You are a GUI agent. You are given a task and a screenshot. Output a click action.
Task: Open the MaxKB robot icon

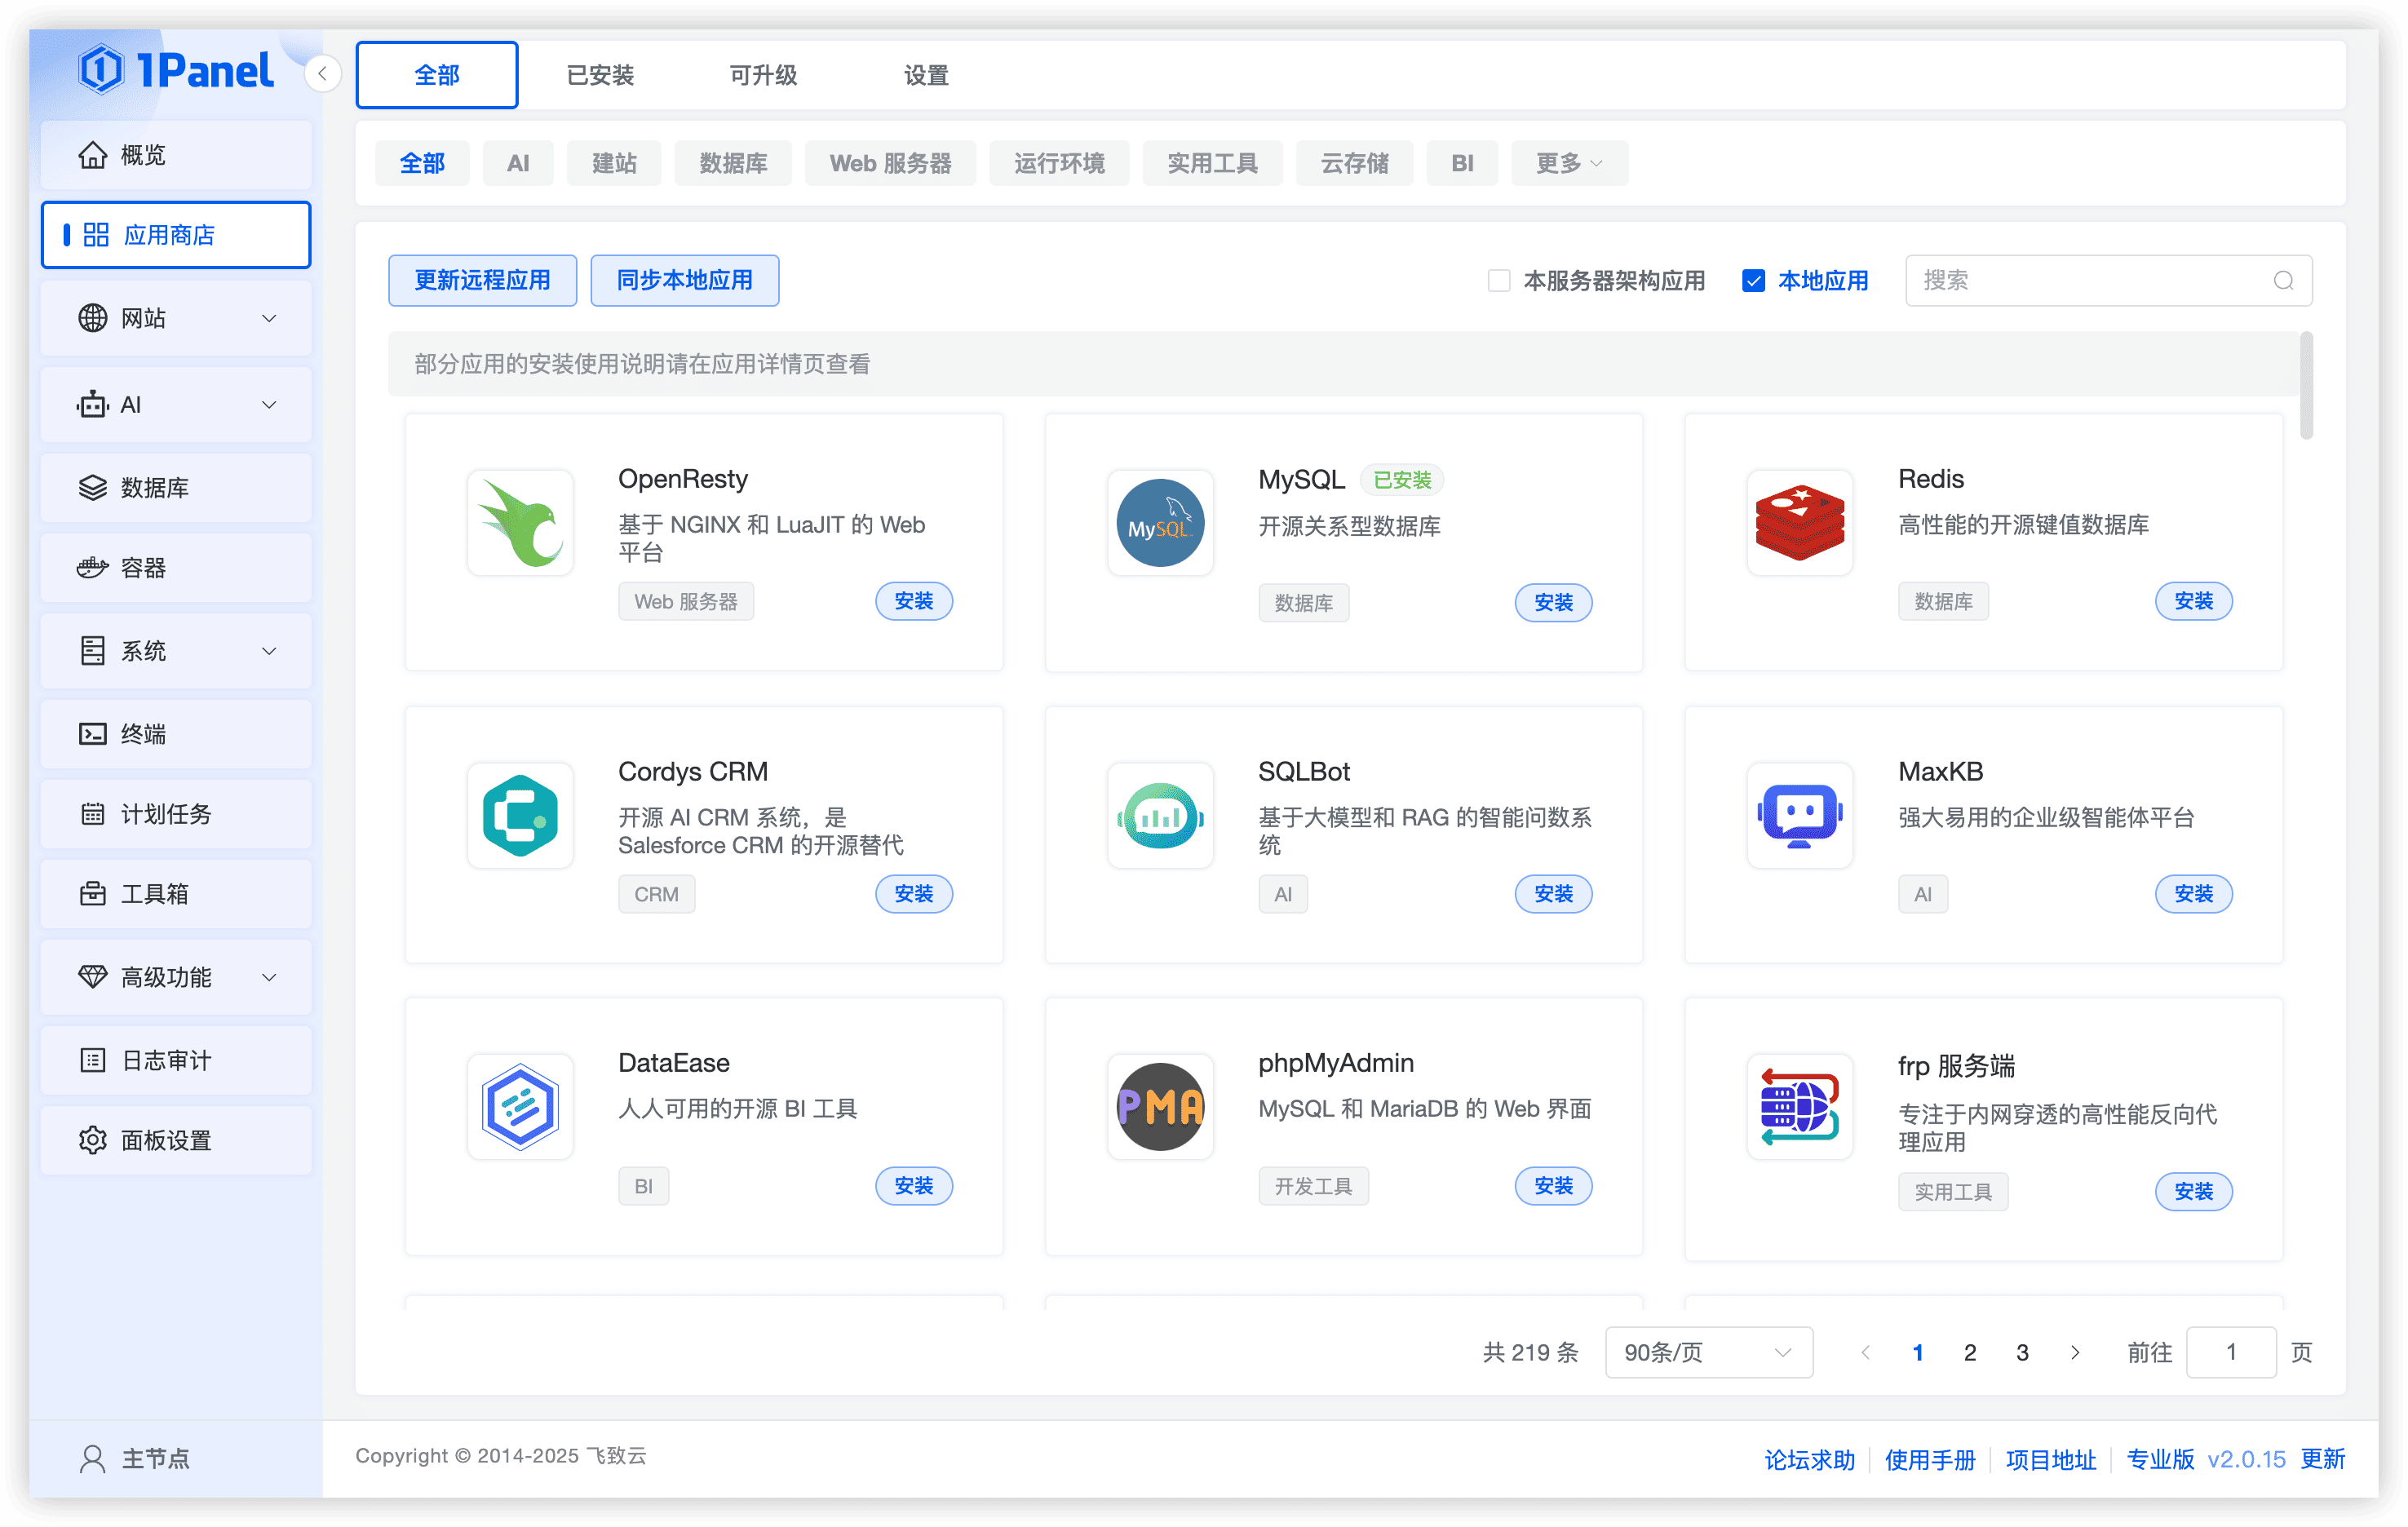click(1799, 816)
